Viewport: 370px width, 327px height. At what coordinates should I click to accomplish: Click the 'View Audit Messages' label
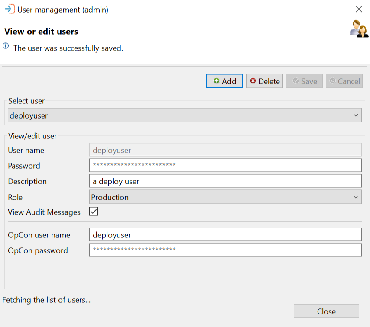coord(44,212)
